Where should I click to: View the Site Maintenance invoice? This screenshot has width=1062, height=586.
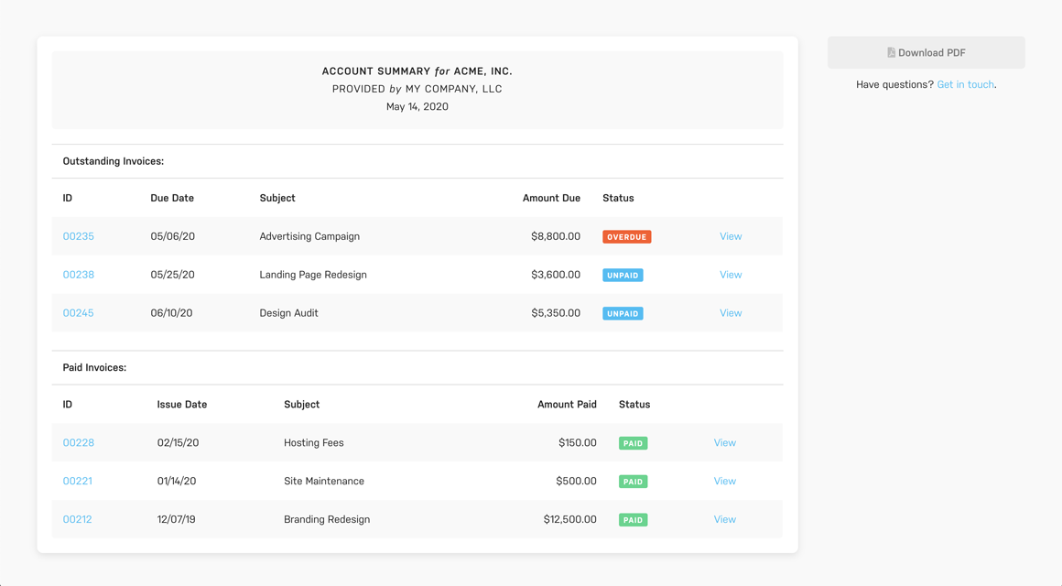pyautogui.click(x=724, y=482)
